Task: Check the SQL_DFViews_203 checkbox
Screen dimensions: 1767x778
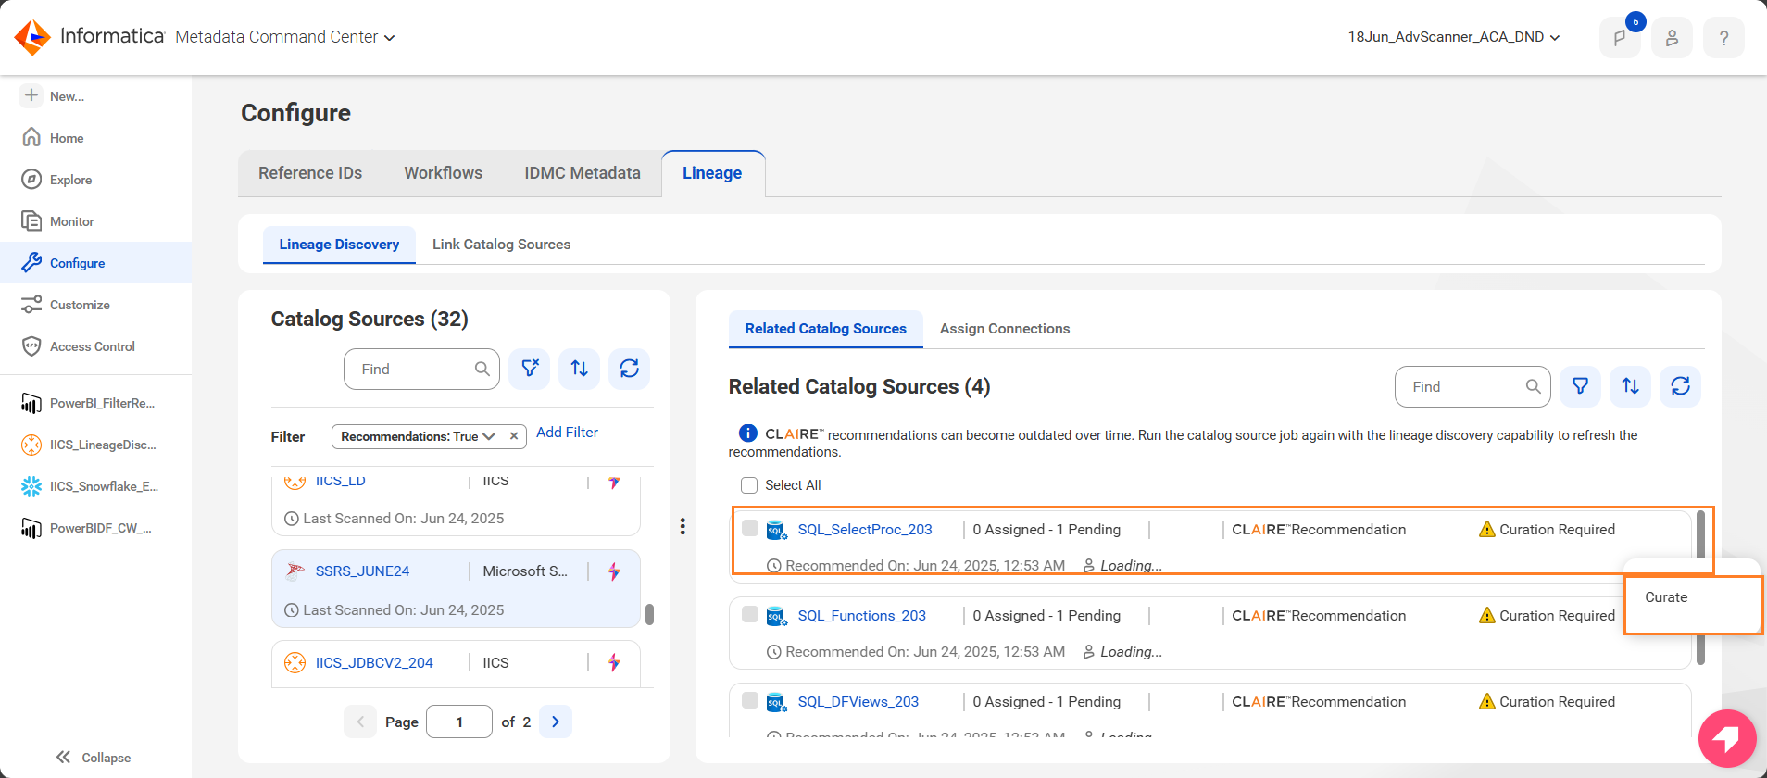Action: (x=750, y=700)
